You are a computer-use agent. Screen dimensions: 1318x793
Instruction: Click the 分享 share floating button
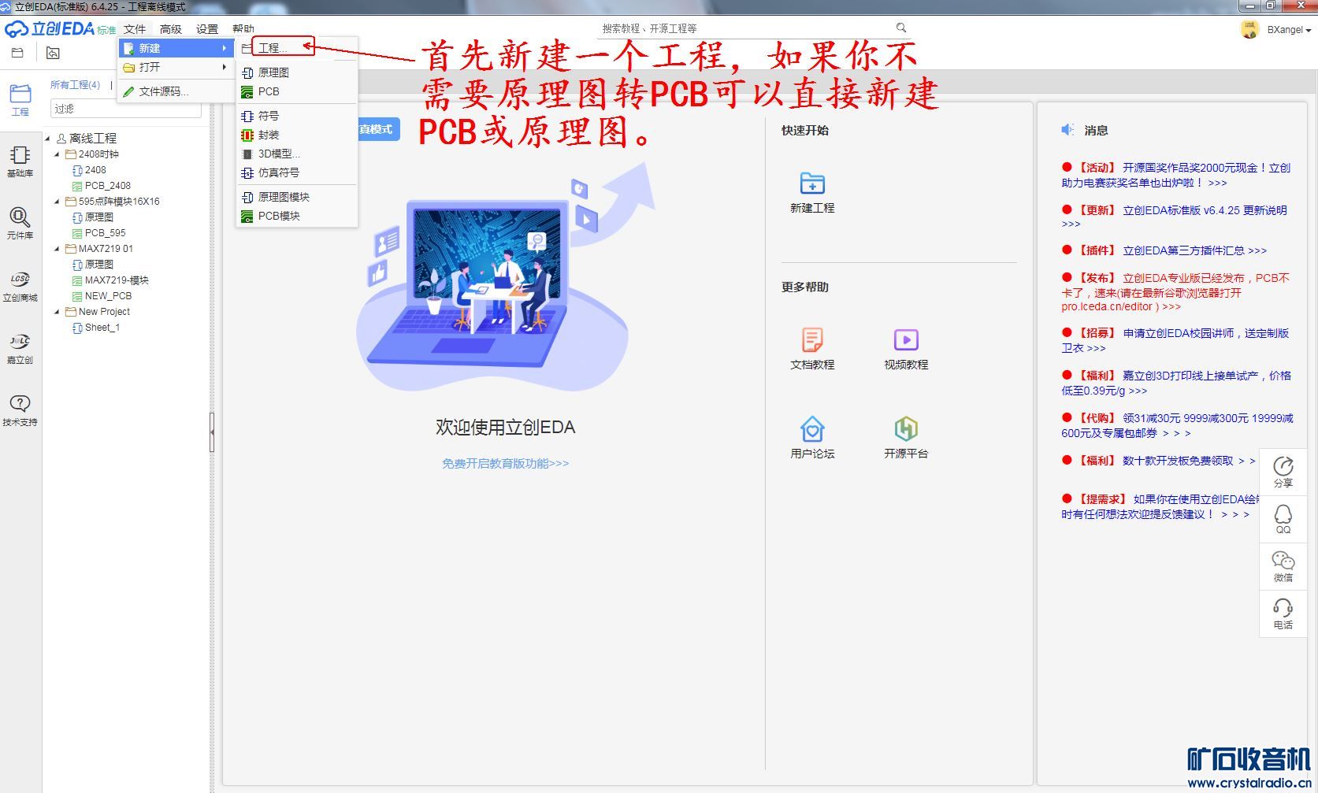1283,472
